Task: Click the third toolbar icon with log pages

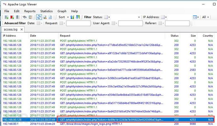Action: click(x=18, y=17)
